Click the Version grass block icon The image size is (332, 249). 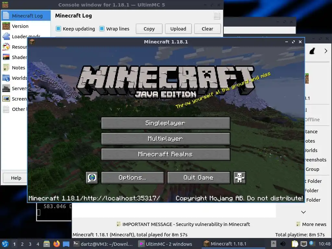(x=6, y=26)
